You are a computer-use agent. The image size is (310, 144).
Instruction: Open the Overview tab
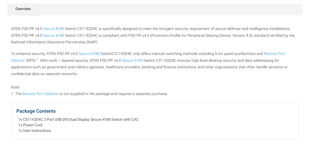(23, 9)
